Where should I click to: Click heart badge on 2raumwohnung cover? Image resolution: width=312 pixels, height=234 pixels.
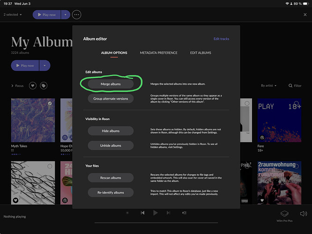pyautogui.click(x=262, y=200)
